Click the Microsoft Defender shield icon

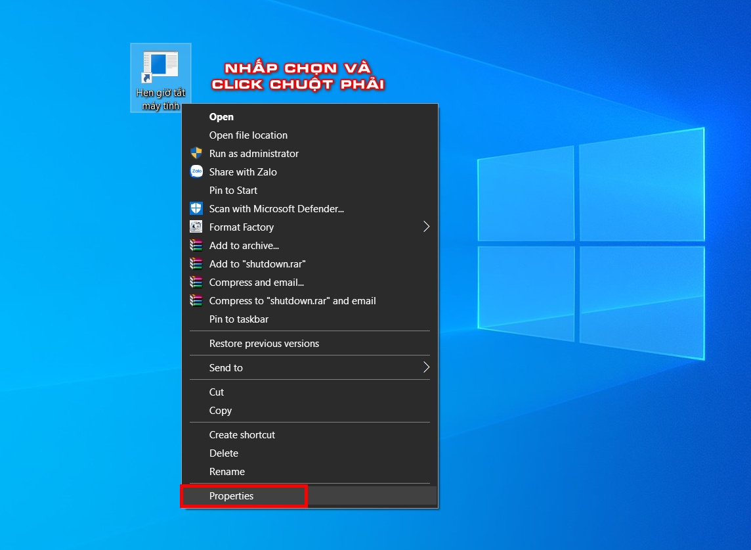coord(196,208)
